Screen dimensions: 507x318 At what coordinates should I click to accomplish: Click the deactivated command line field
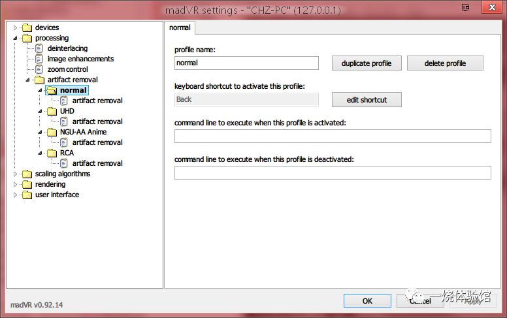click(333, 172)
